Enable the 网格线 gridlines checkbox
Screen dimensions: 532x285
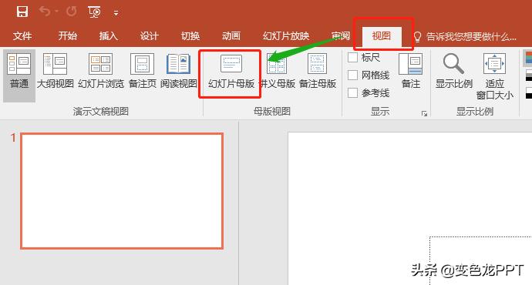[353, 75]
